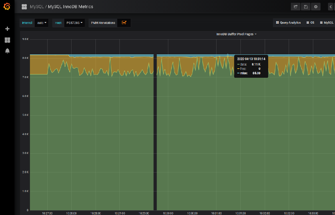Click the Save dashboard icon
Viewport: 335px width, 215px height.
click(306, 7)
